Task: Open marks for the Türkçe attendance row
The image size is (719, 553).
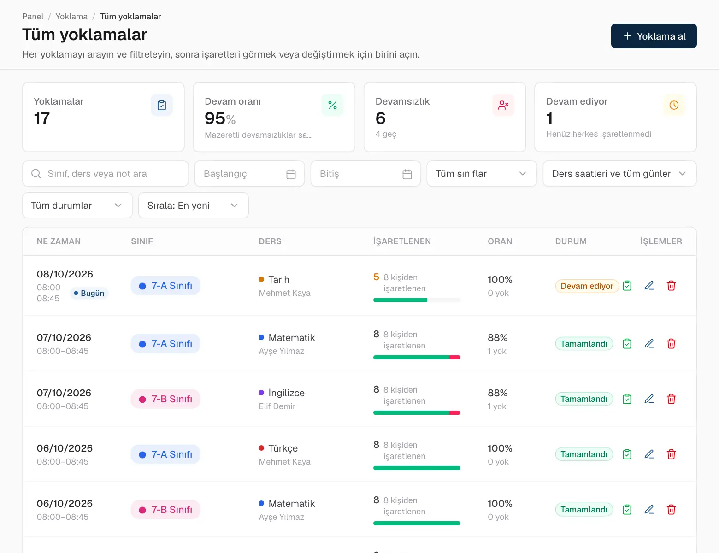Action: 627,454
